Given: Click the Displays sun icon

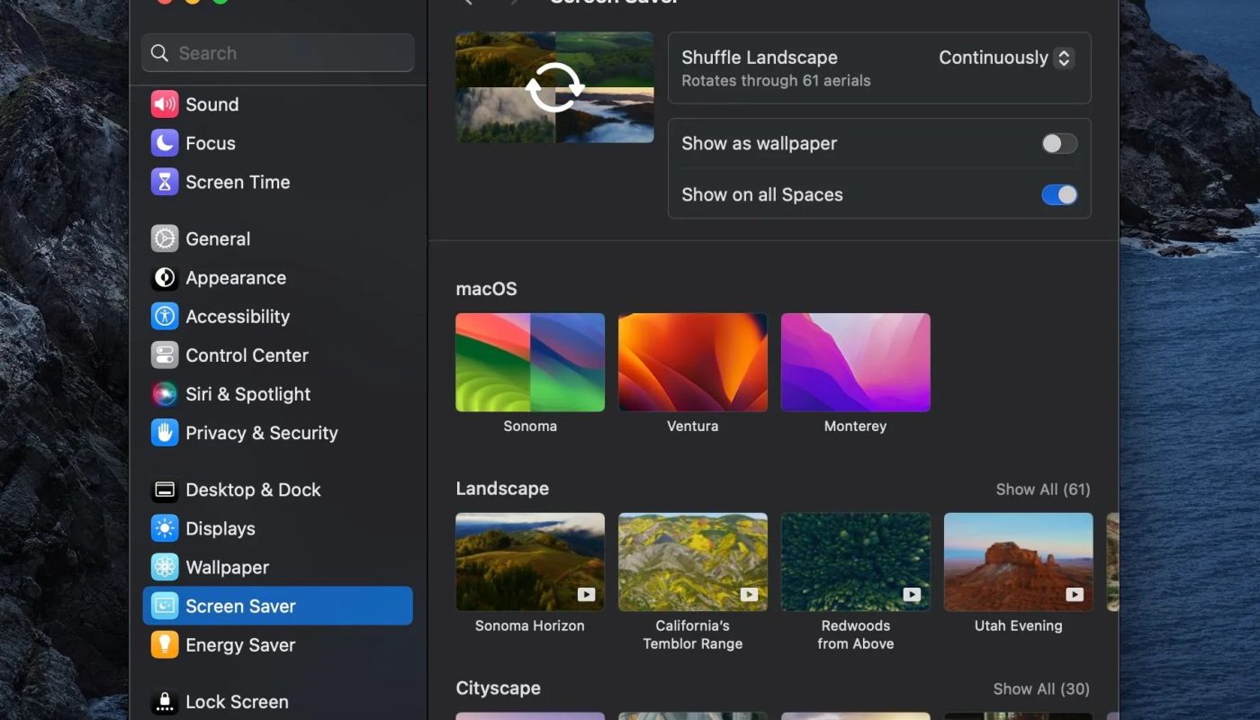Looking at the screenshot, I should [165, 528].
